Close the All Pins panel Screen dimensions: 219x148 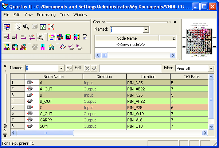click(x=5, y=66)
